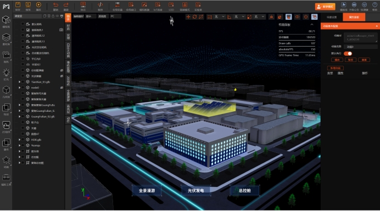Image resolution: width=380 pixels, height=211 pixels.
Task: Click the help question-mark icon
Action: pyautogui.click(x=375, y=4)
